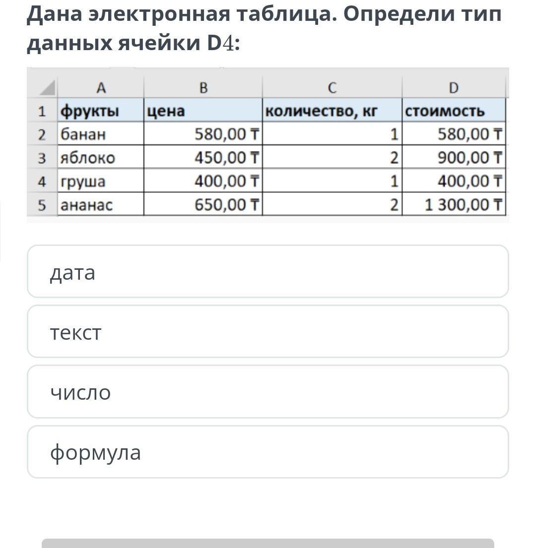This screenshot has width=536, height=548.
Task: Click the cell containing 'ананас'
Action: (x=101, y=204)
